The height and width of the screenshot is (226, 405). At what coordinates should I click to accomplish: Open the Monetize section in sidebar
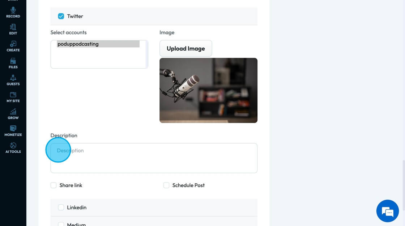[x=13, y=131]
